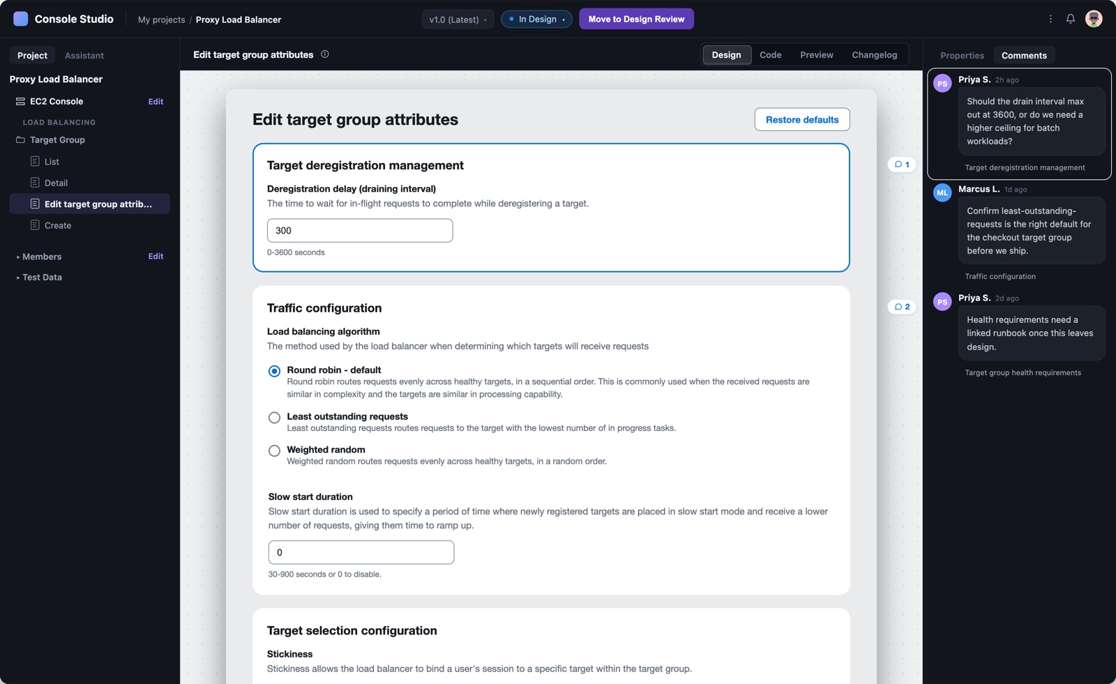Click Priya S. avatar on runbook comment
This screenshot has height=684, width=1116.
(942, 302)
